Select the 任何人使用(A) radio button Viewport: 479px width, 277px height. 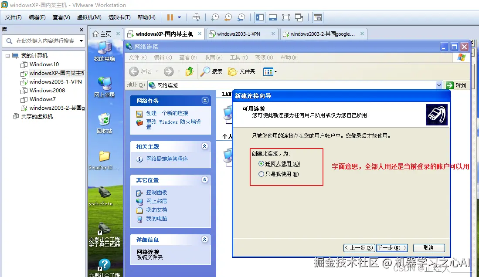pyautogui.click(x=261, y=164)
